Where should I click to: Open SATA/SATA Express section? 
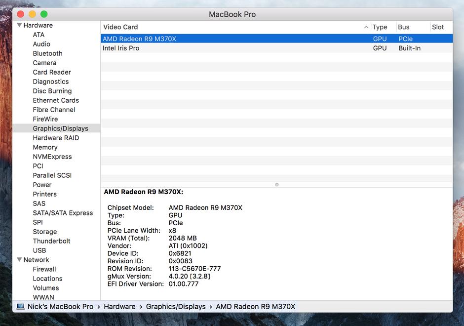[x=63, y=213]
